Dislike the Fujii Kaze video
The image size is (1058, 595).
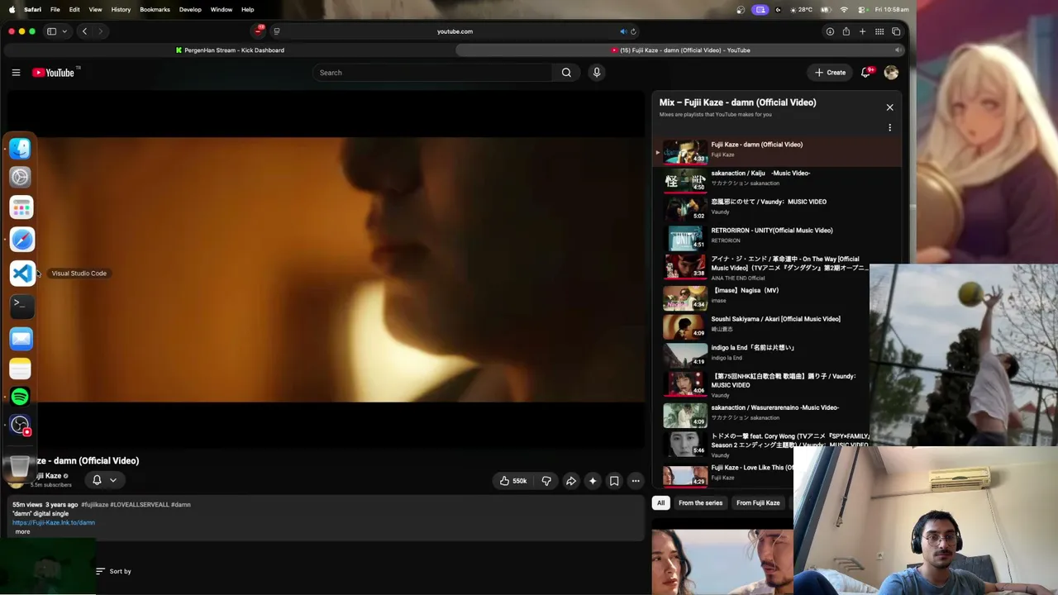[x=546, y=481]
